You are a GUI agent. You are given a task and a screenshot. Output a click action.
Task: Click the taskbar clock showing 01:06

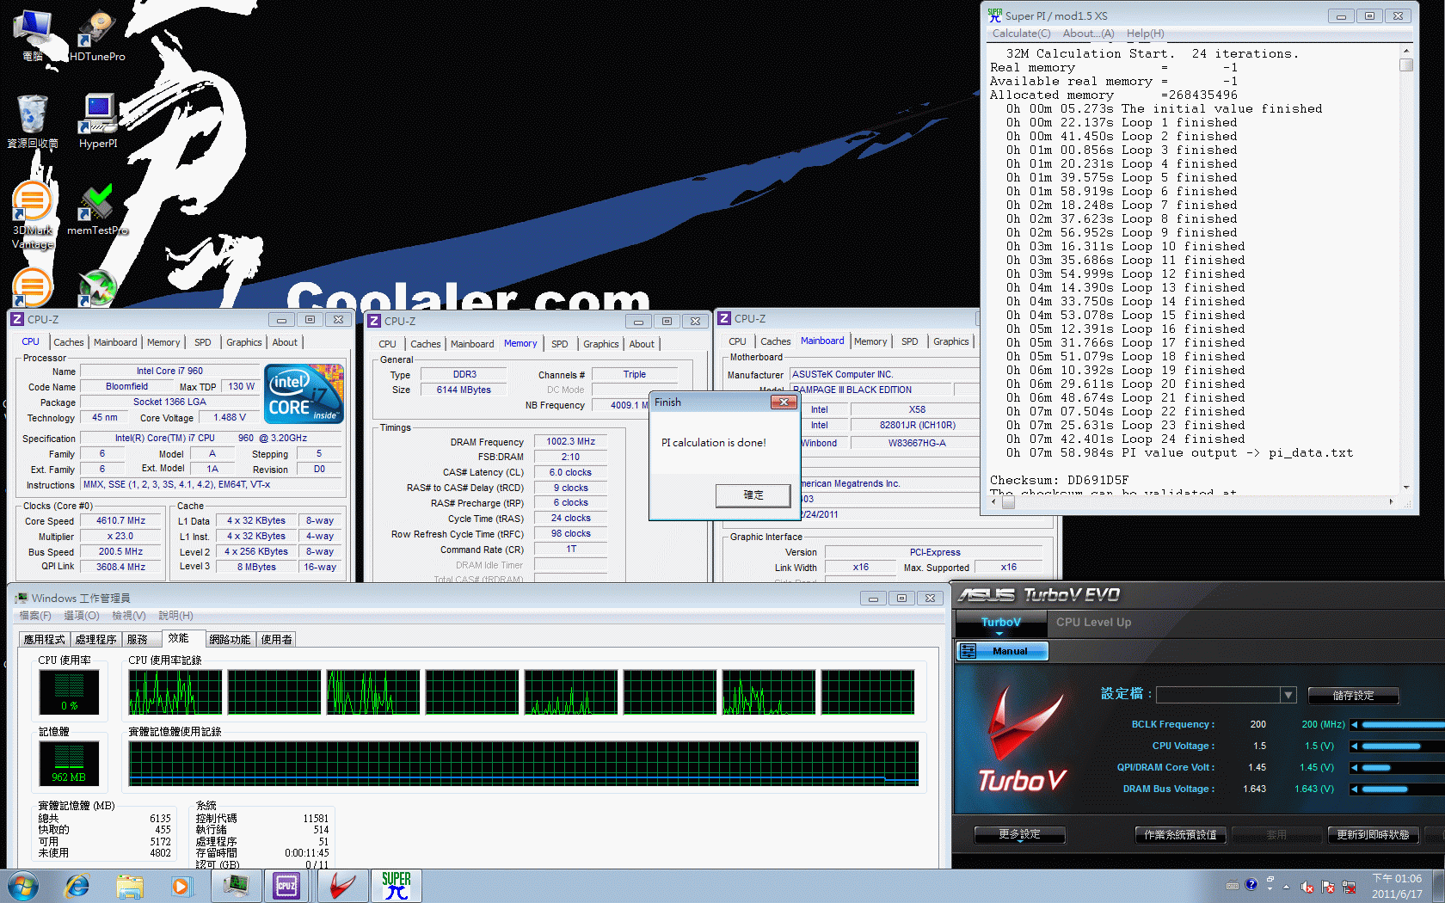(1397, 886)
